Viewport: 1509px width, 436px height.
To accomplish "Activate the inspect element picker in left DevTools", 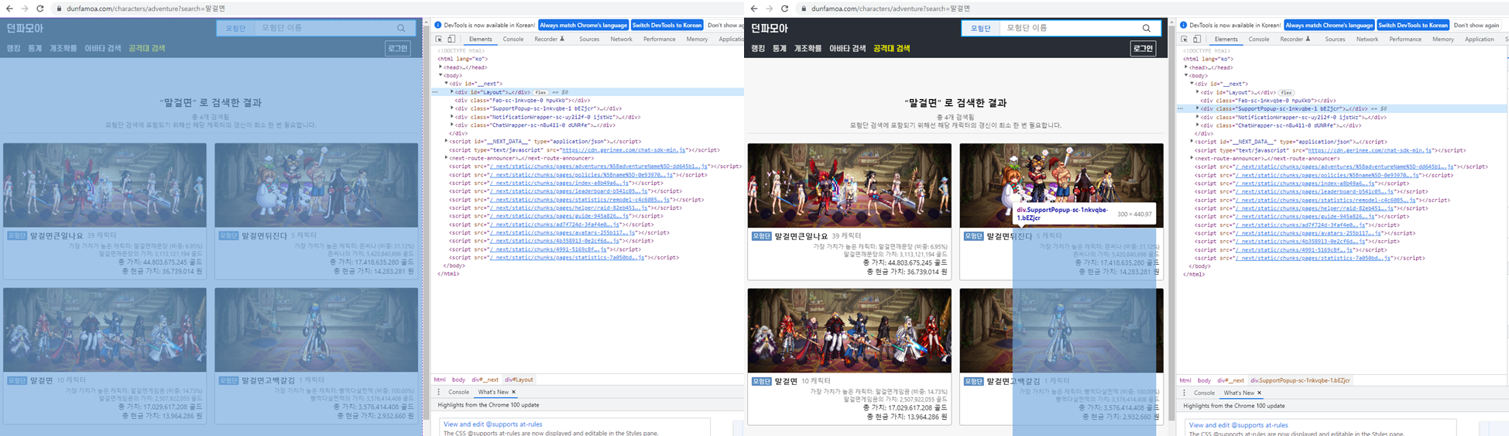I will [x=438, y=39].
